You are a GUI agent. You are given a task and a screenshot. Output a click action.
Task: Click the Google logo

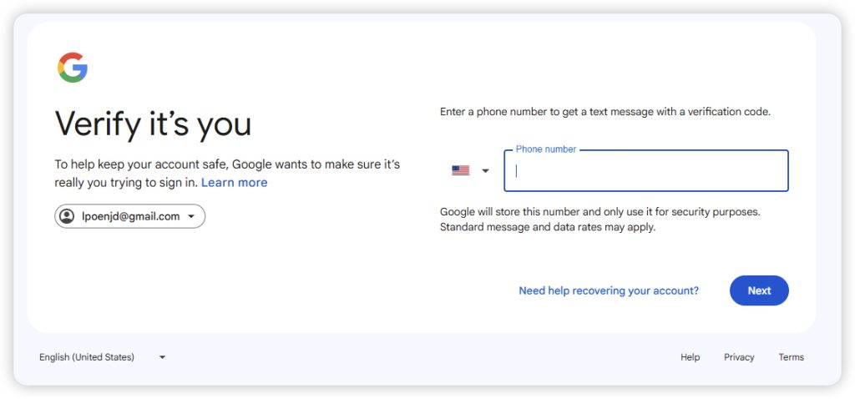73,68
